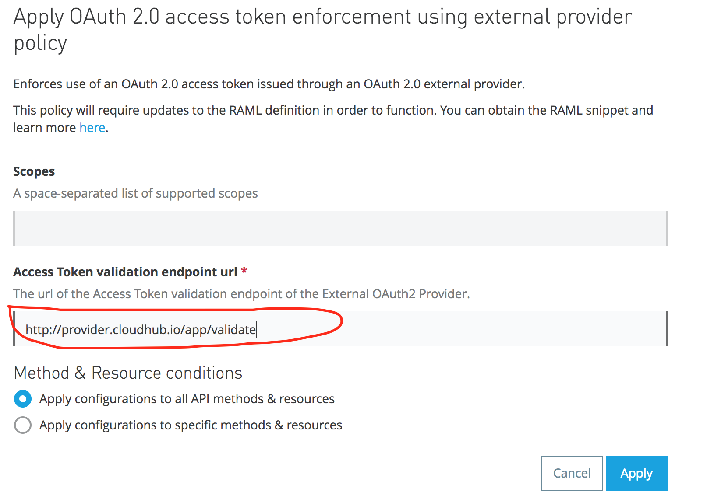Image resolution: width=721 pixels, height=502 pixels.
Task: Click the "Enforces use of an OAuth 2.0" description
Action: click(x=269, y=84)
